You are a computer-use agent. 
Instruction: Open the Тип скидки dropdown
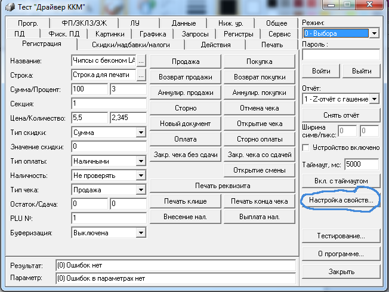point(141,133)
